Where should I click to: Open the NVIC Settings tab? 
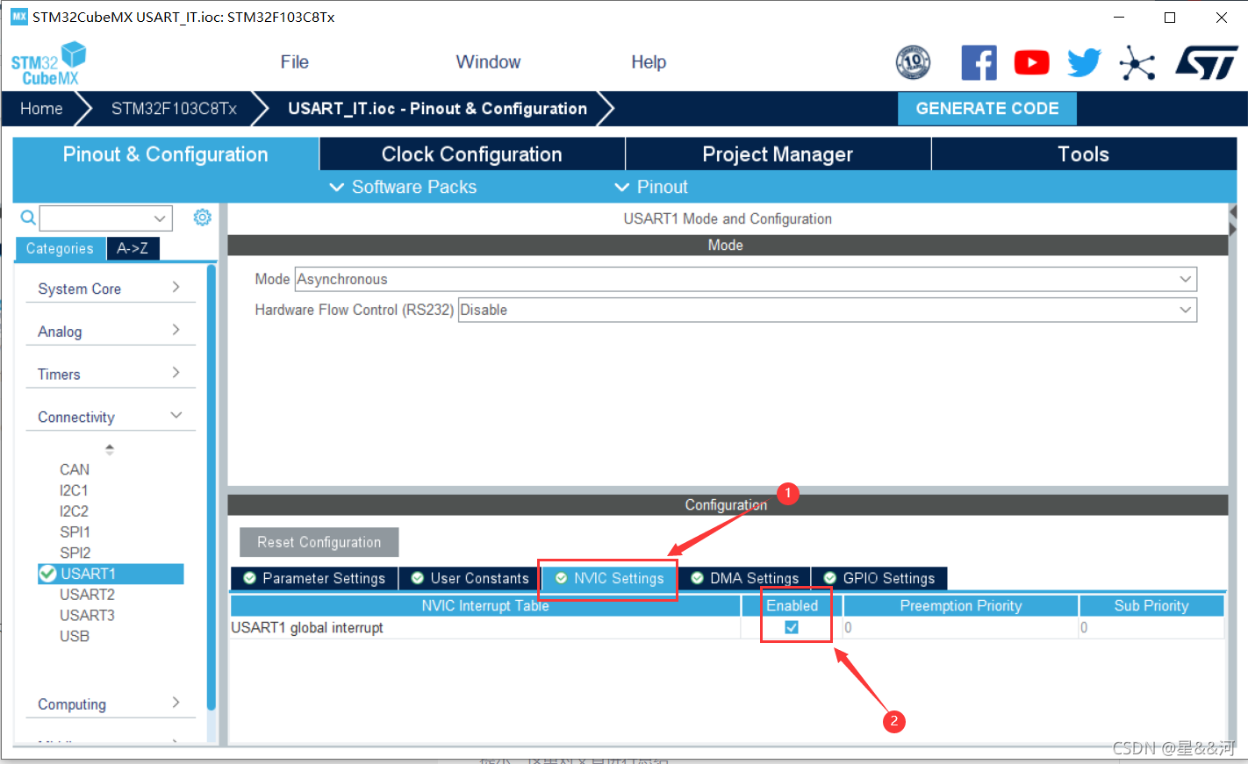[609, 578]
